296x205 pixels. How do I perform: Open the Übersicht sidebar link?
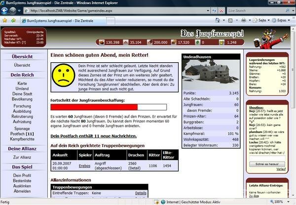[x=22, y=65]
